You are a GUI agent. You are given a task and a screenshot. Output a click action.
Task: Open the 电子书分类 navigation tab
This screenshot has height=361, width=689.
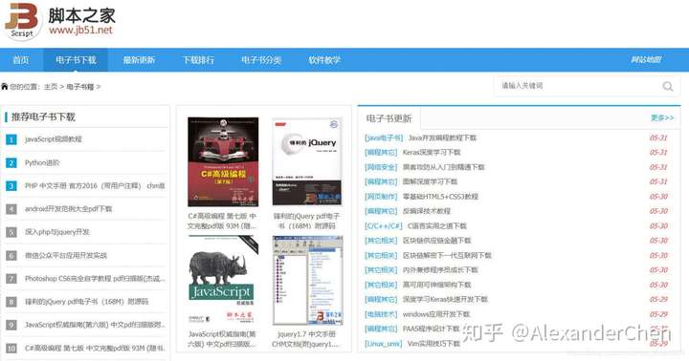tap(261, 59)
